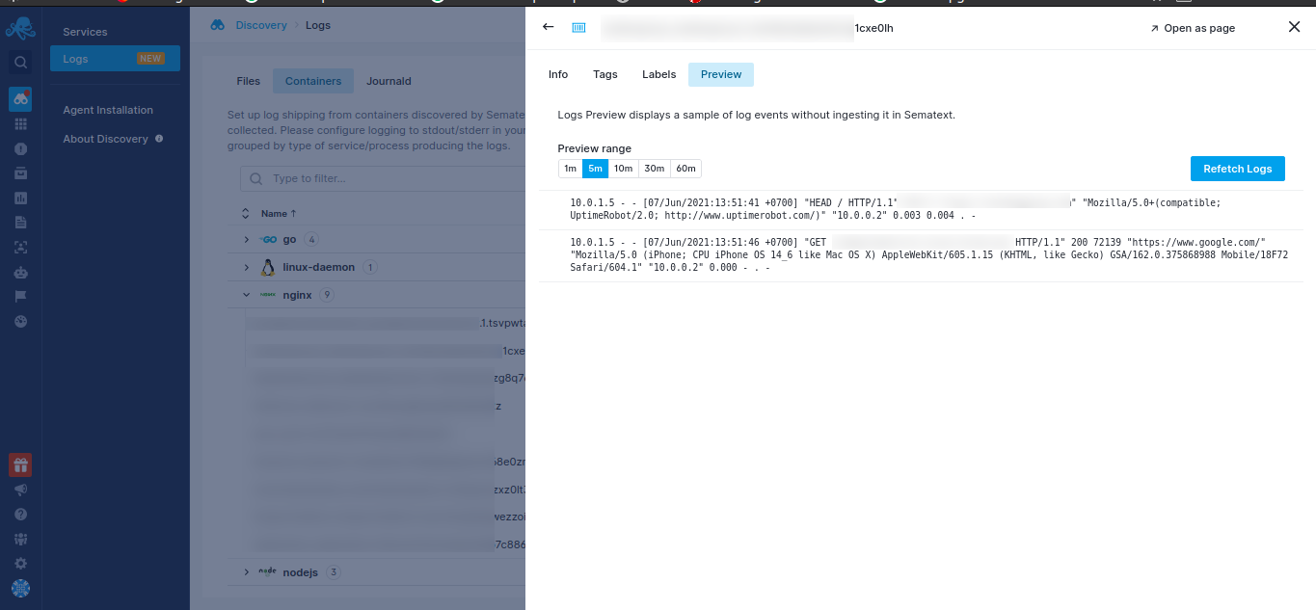Screen dimensions: 1316x610
Task: Open the robot icon in sidebar
Action: pos(20,272)
